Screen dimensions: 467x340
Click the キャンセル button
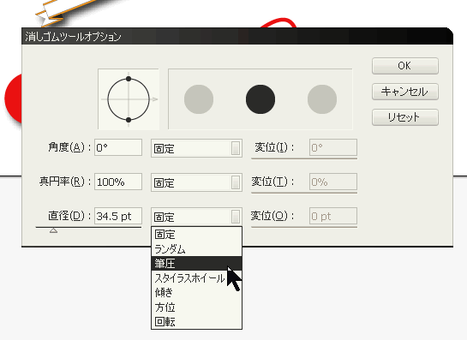pos(405,92)
